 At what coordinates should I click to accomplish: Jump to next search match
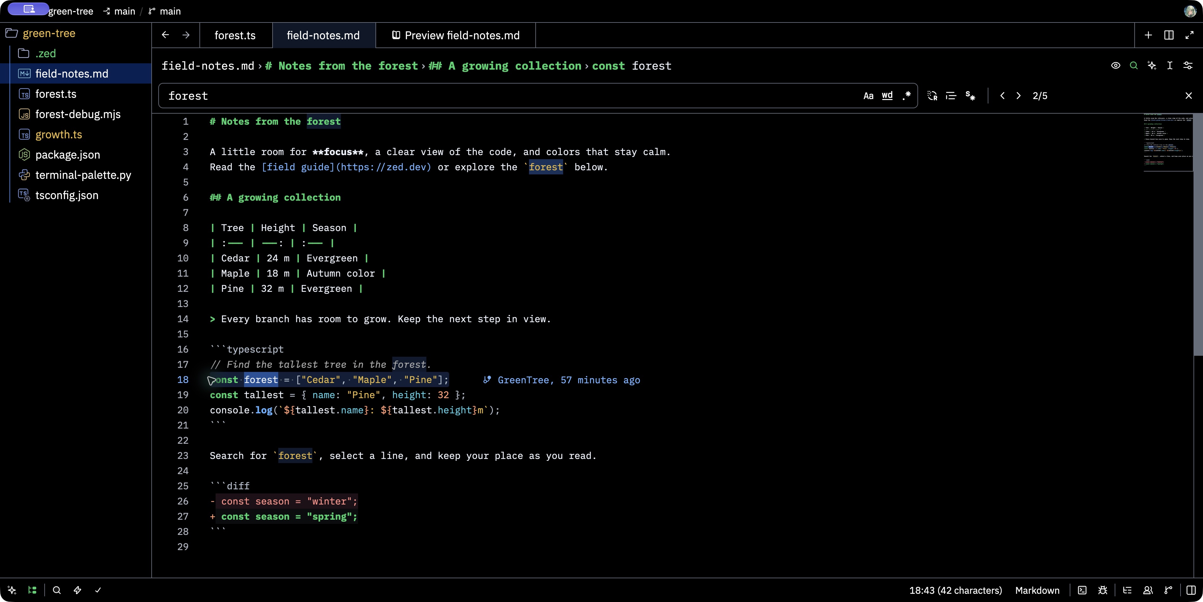[x=1018, y=96]
